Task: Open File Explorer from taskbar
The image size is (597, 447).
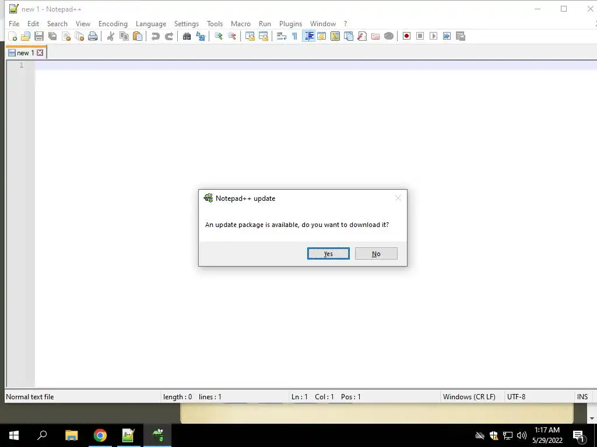Action: (x=71, y=435)
